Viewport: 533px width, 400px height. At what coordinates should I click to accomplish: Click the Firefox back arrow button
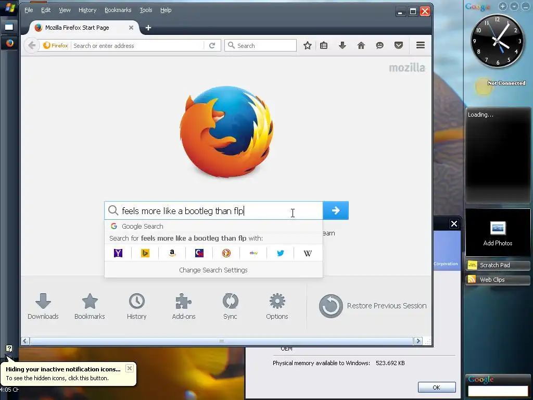pos(32,45)
